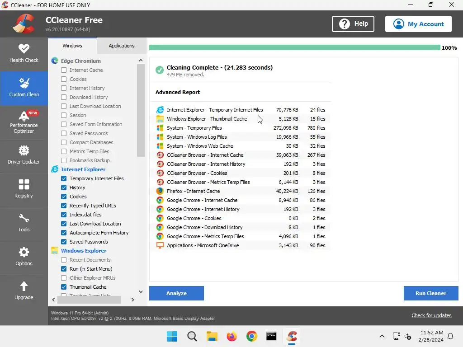Viewport: 463px width, 347px height.
Task: Click CCleaner Browser icon in Cookies row
Action: pyautogui.click(x=160, y=173)
